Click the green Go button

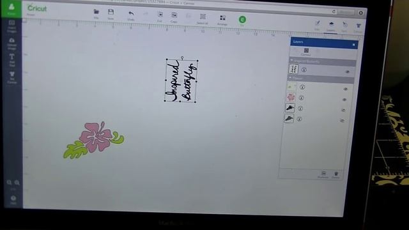click(x=242, y=20)
